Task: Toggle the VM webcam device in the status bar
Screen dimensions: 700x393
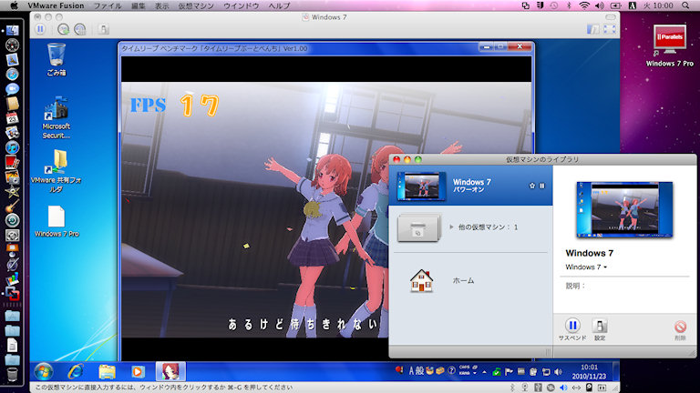Action: click(x=525, y=388)
